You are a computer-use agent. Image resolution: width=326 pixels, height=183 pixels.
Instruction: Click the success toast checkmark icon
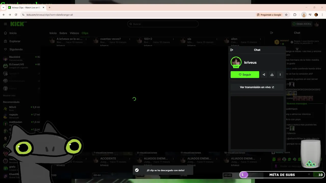tap(137, 170)
